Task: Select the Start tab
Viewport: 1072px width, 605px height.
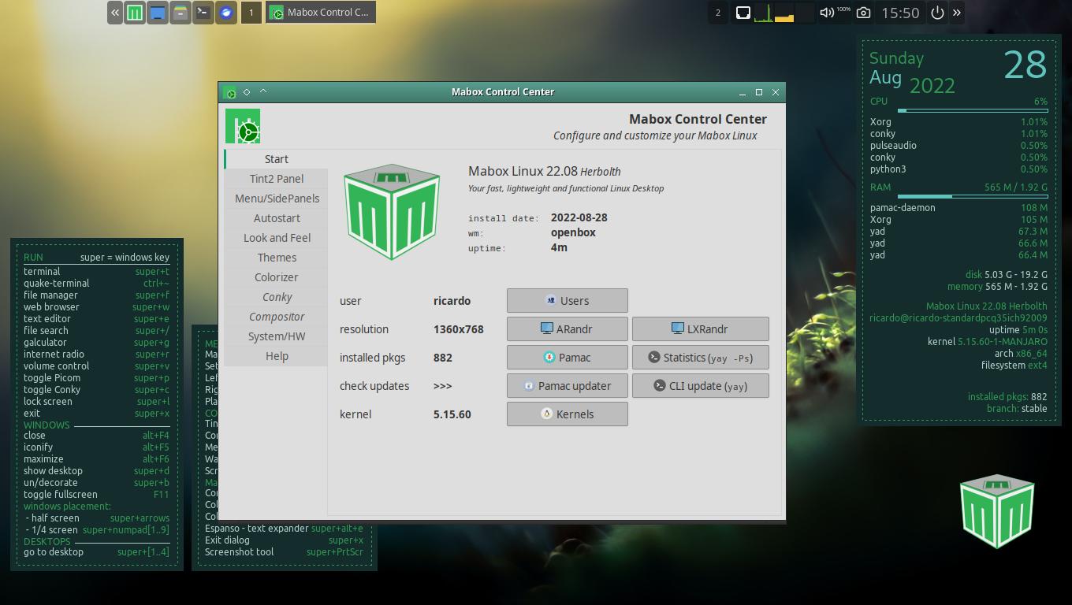Action: pyautogui.click(x=276, y=159)
